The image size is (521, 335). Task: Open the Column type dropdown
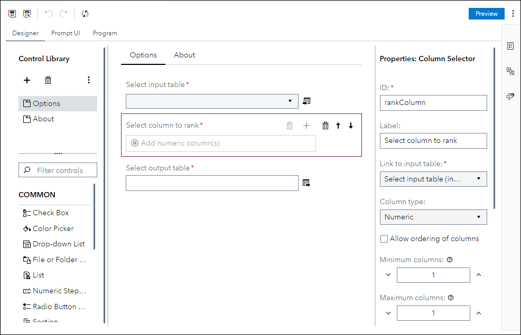433,217
